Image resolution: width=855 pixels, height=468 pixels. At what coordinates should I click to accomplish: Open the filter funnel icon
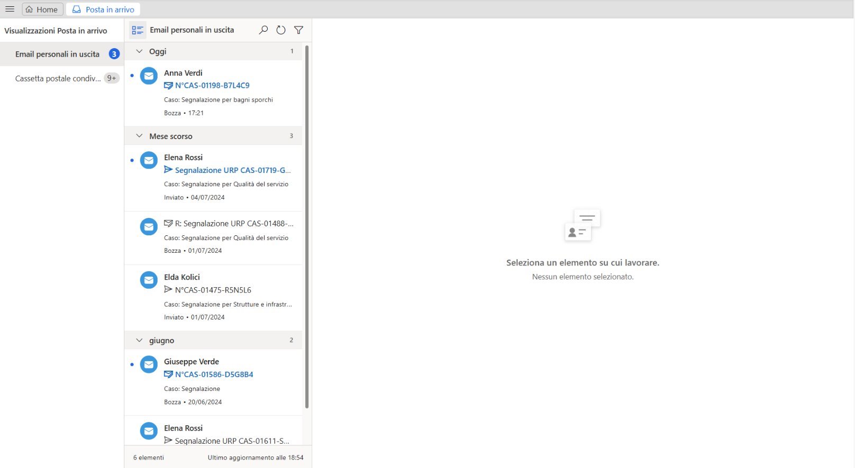[x=298, y=30]
